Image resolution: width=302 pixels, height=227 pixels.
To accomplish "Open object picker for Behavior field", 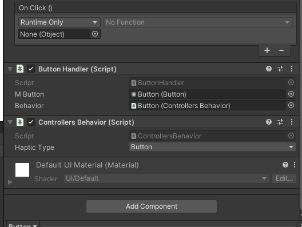I will pos(291,106).
